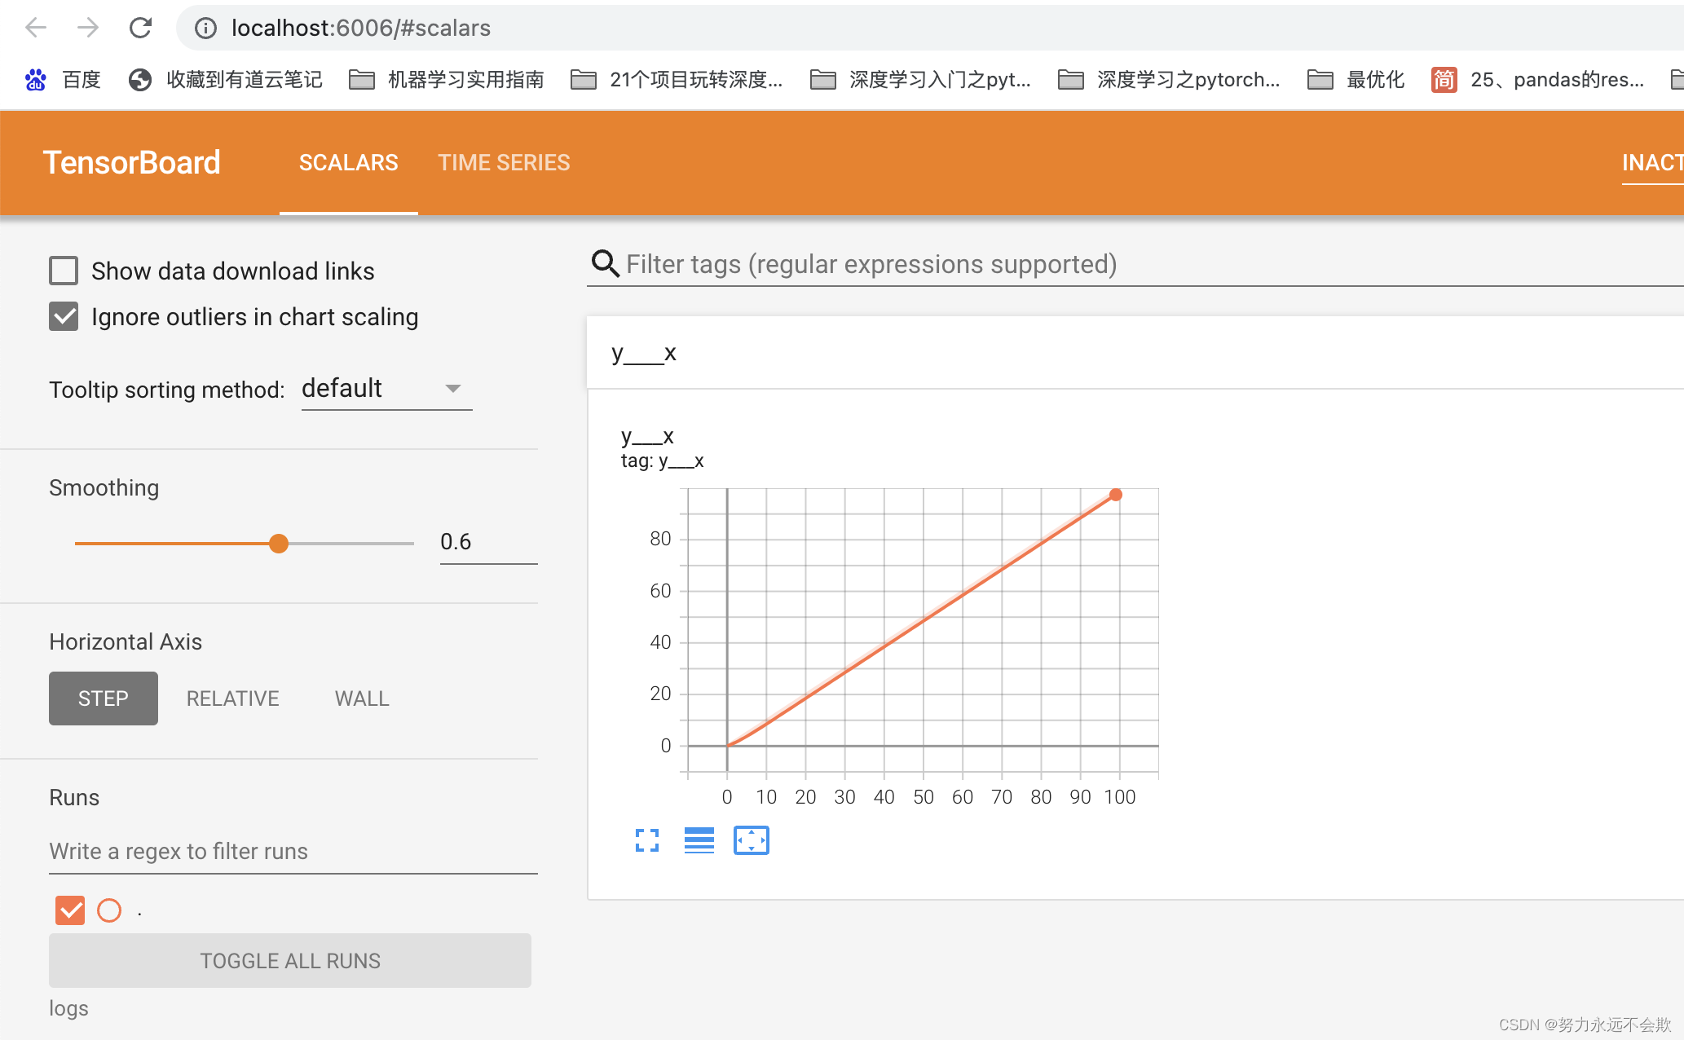Fit domain to data icon
This screenshot has height=1040, width=1684.
pos(751,840)
